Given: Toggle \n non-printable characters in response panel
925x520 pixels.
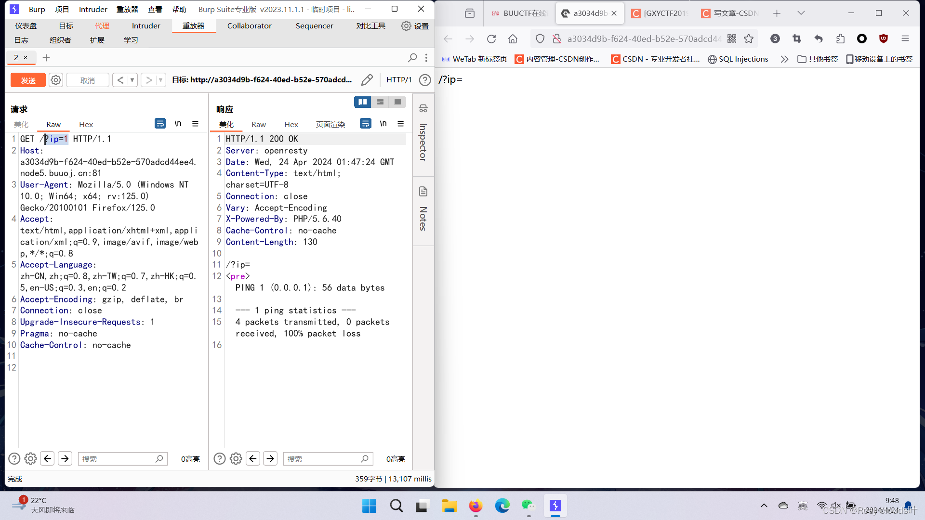Looking at the screenshot, I should 383,124.
